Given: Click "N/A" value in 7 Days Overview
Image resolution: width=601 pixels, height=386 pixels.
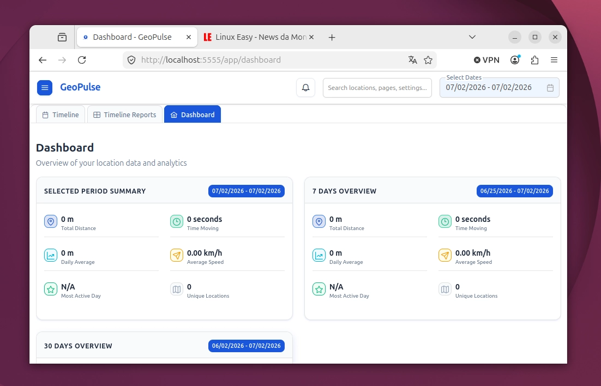Looking at the screenshot, I should (x=336, y=287).
